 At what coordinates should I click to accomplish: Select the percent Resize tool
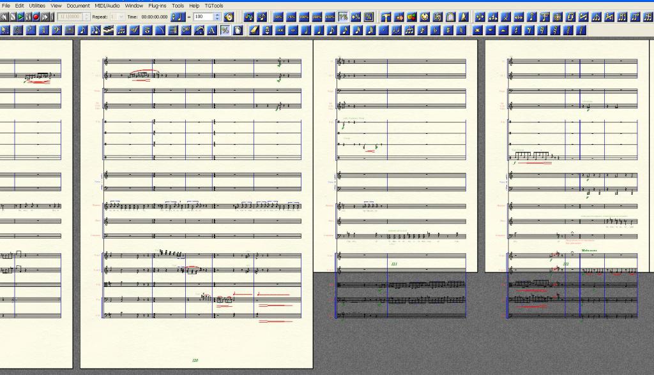click(x=225, y=30)
